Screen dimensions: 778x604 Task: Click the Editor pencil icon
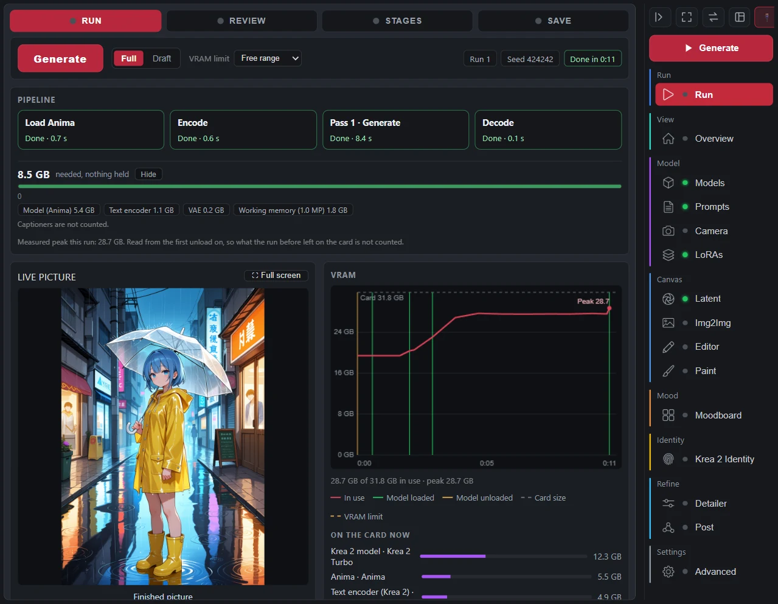pos(668,347)
